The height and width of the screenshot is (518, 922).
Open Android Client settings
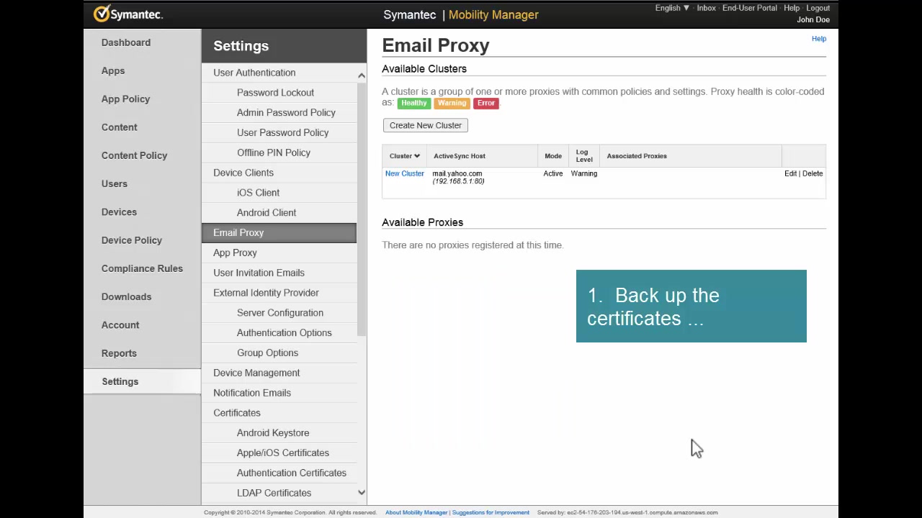tap(267, 212)
